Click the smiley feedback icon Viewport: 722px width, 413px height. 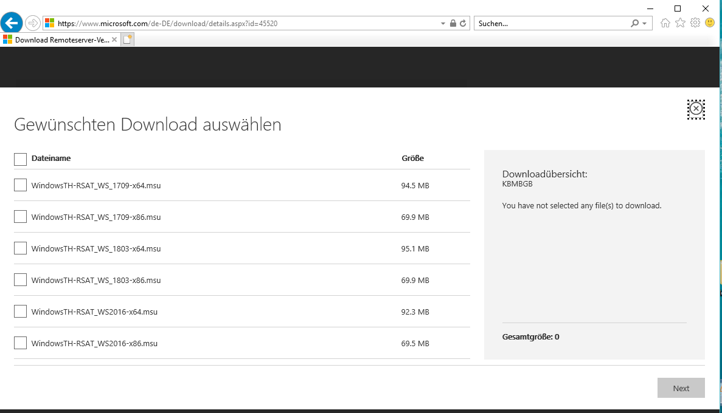click(709, 23)
